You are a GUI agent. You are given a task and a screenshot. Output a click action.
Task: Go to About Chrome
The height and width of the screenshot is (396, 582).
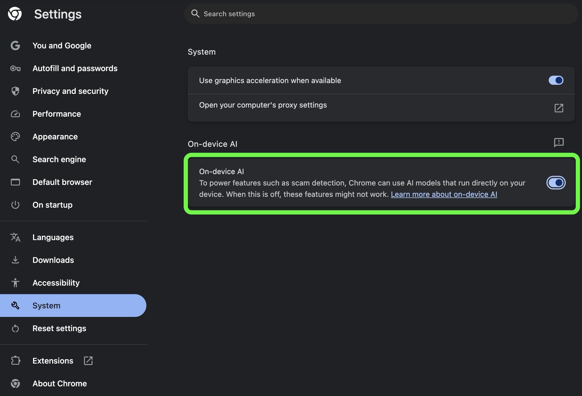point(73,383)
